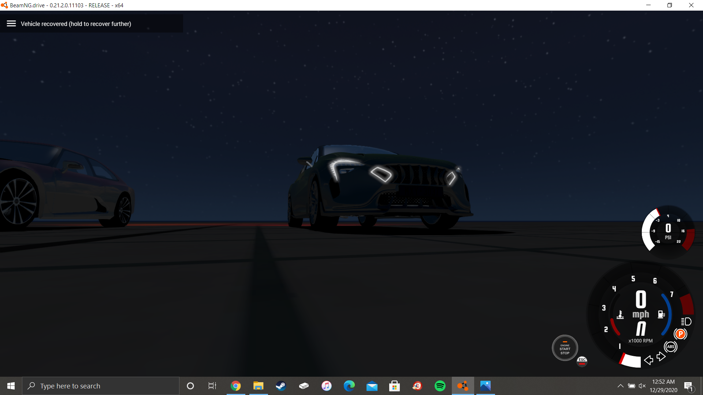Click the x1000 RPM label
Viewport: 703px width, 395px height.
point(640,341)
